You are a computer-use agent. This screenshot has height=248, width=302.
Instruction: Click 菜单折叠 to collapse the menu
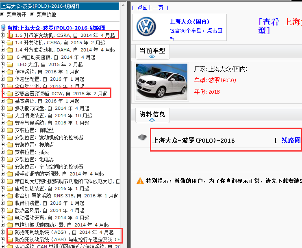tap(46, 15)
